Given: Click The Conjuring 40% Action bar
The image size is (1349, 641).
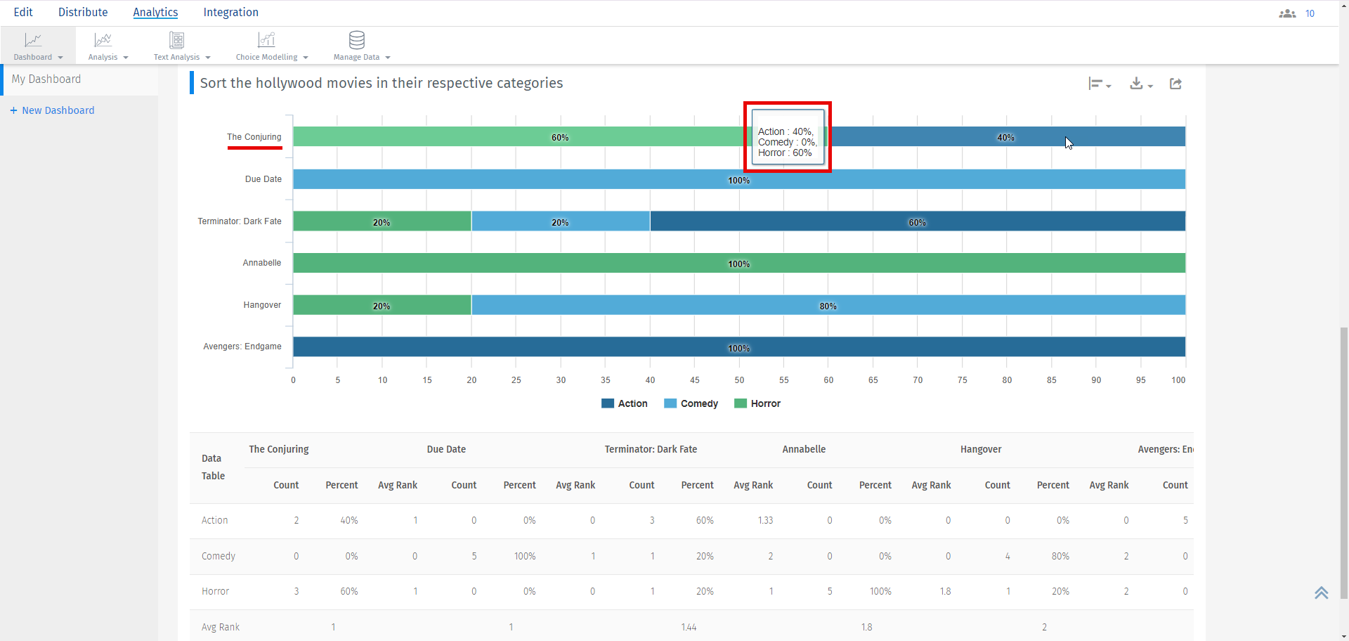Looking at the screenshot, I should click(1006, 137).
